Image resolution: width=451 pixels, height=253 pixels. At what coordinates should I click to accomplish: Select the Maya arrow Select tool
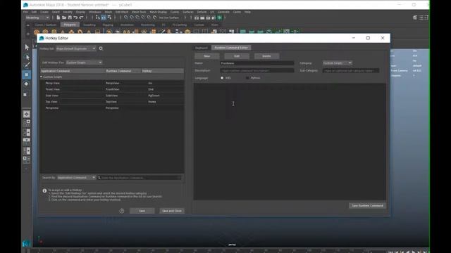coord(27,47)
